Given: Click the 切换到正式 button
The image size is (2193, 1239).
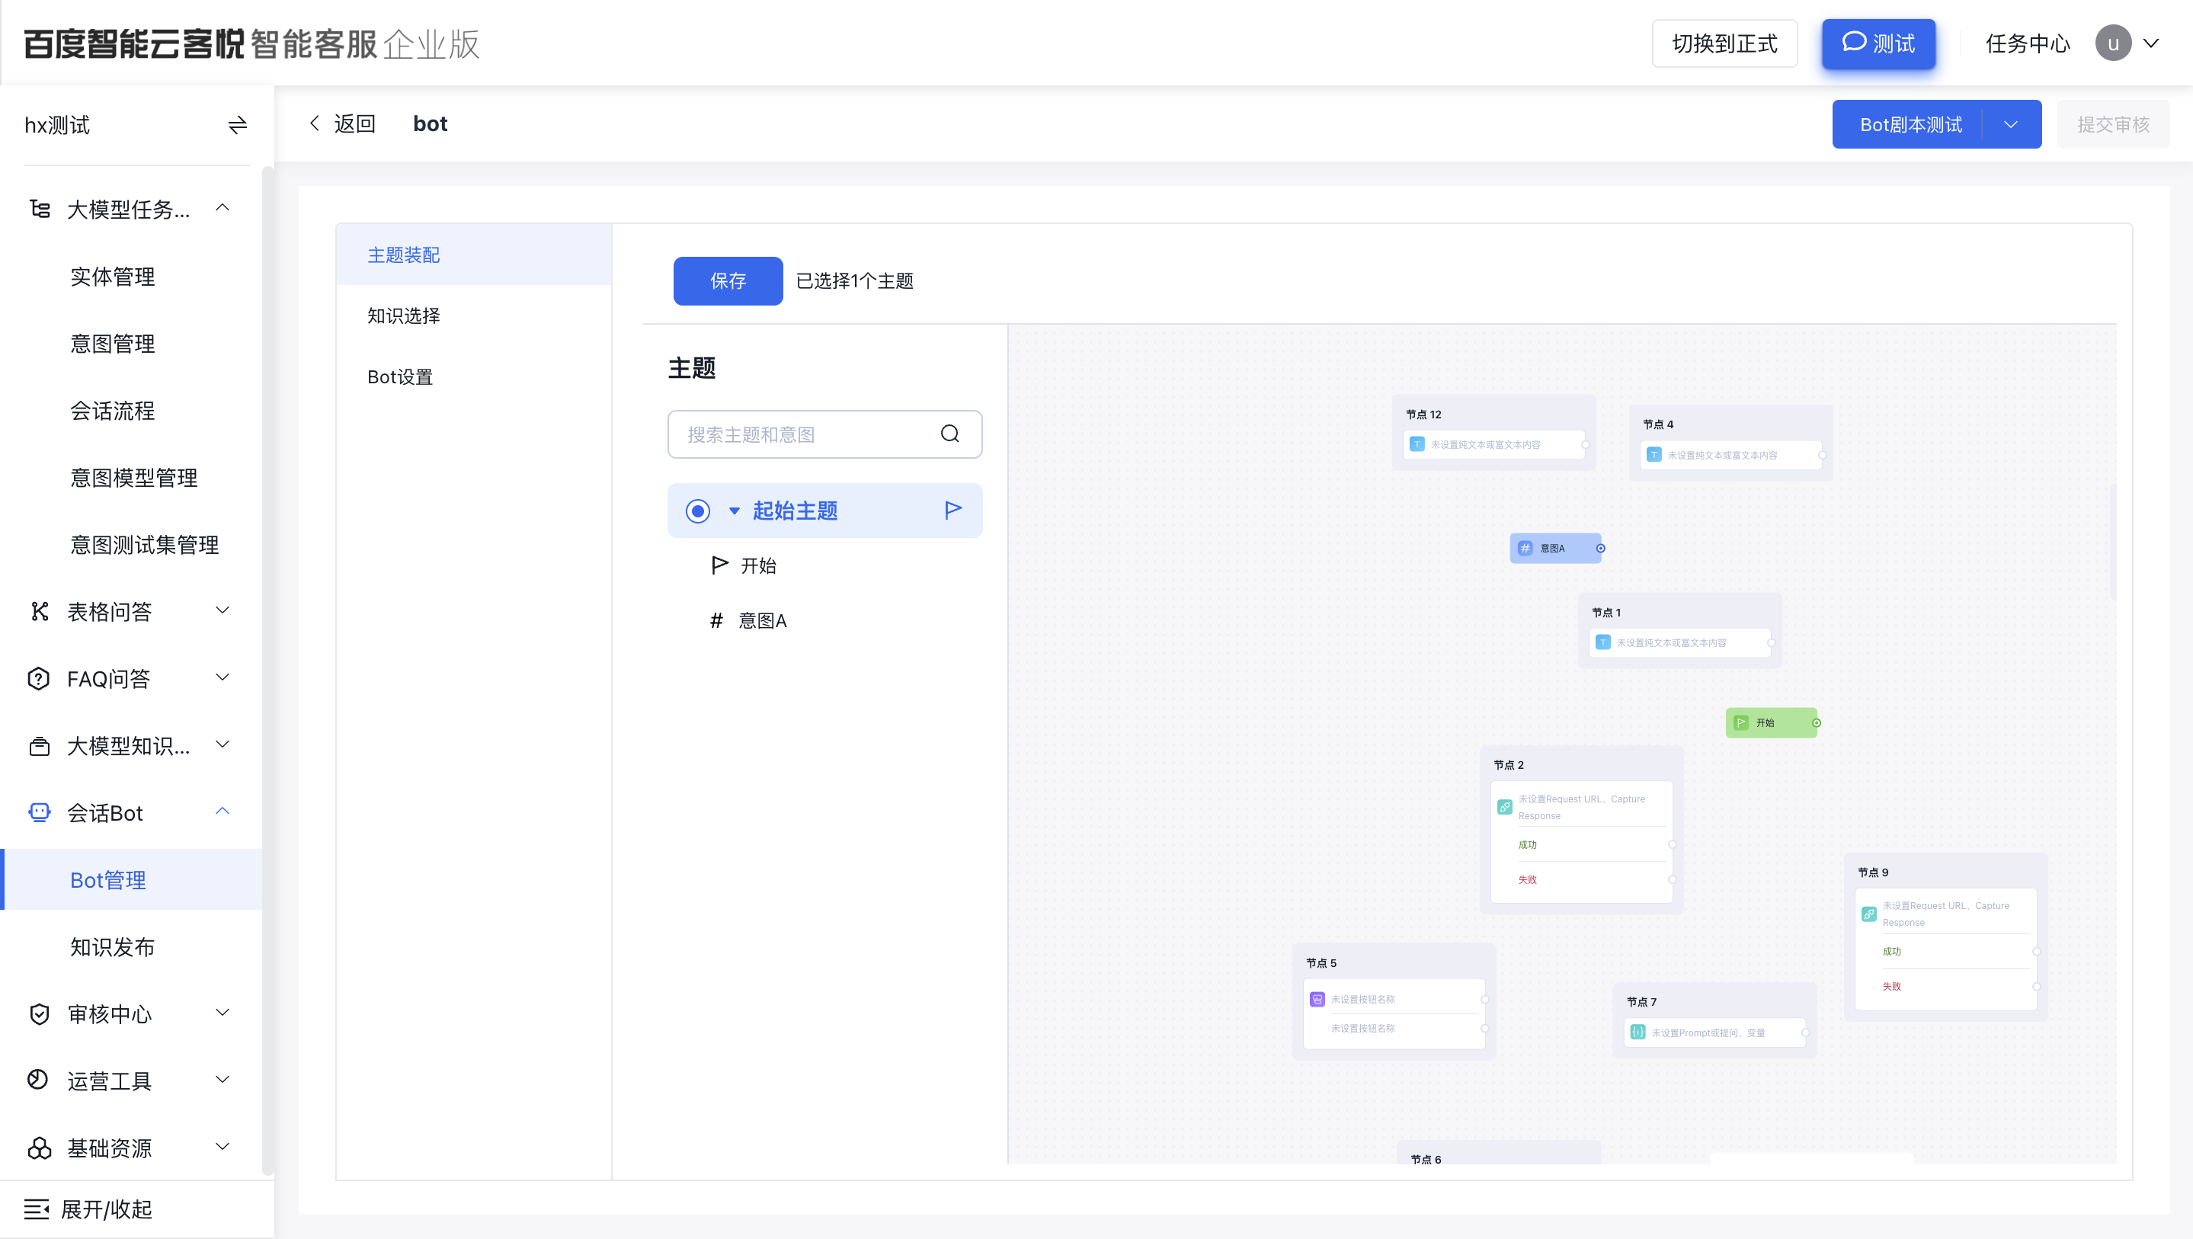Looking at the screenshot, I should click(1725, 43).
